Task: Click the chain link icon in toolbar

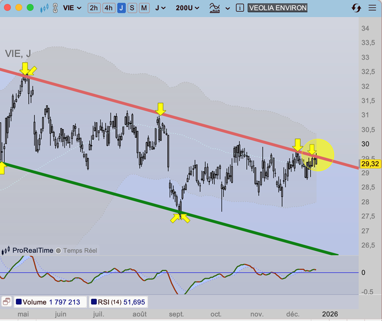Action: 55,8
